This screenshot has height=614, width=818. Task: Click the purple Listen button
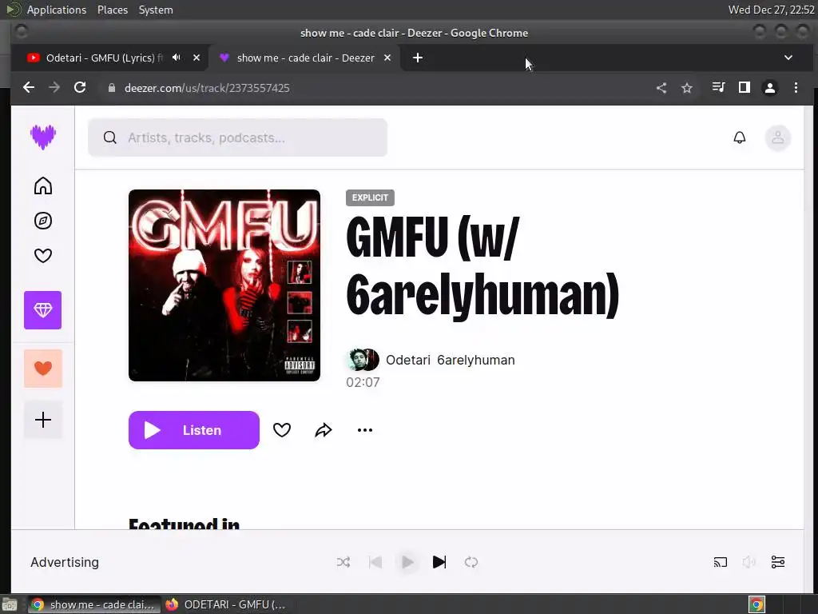(194, 429)
